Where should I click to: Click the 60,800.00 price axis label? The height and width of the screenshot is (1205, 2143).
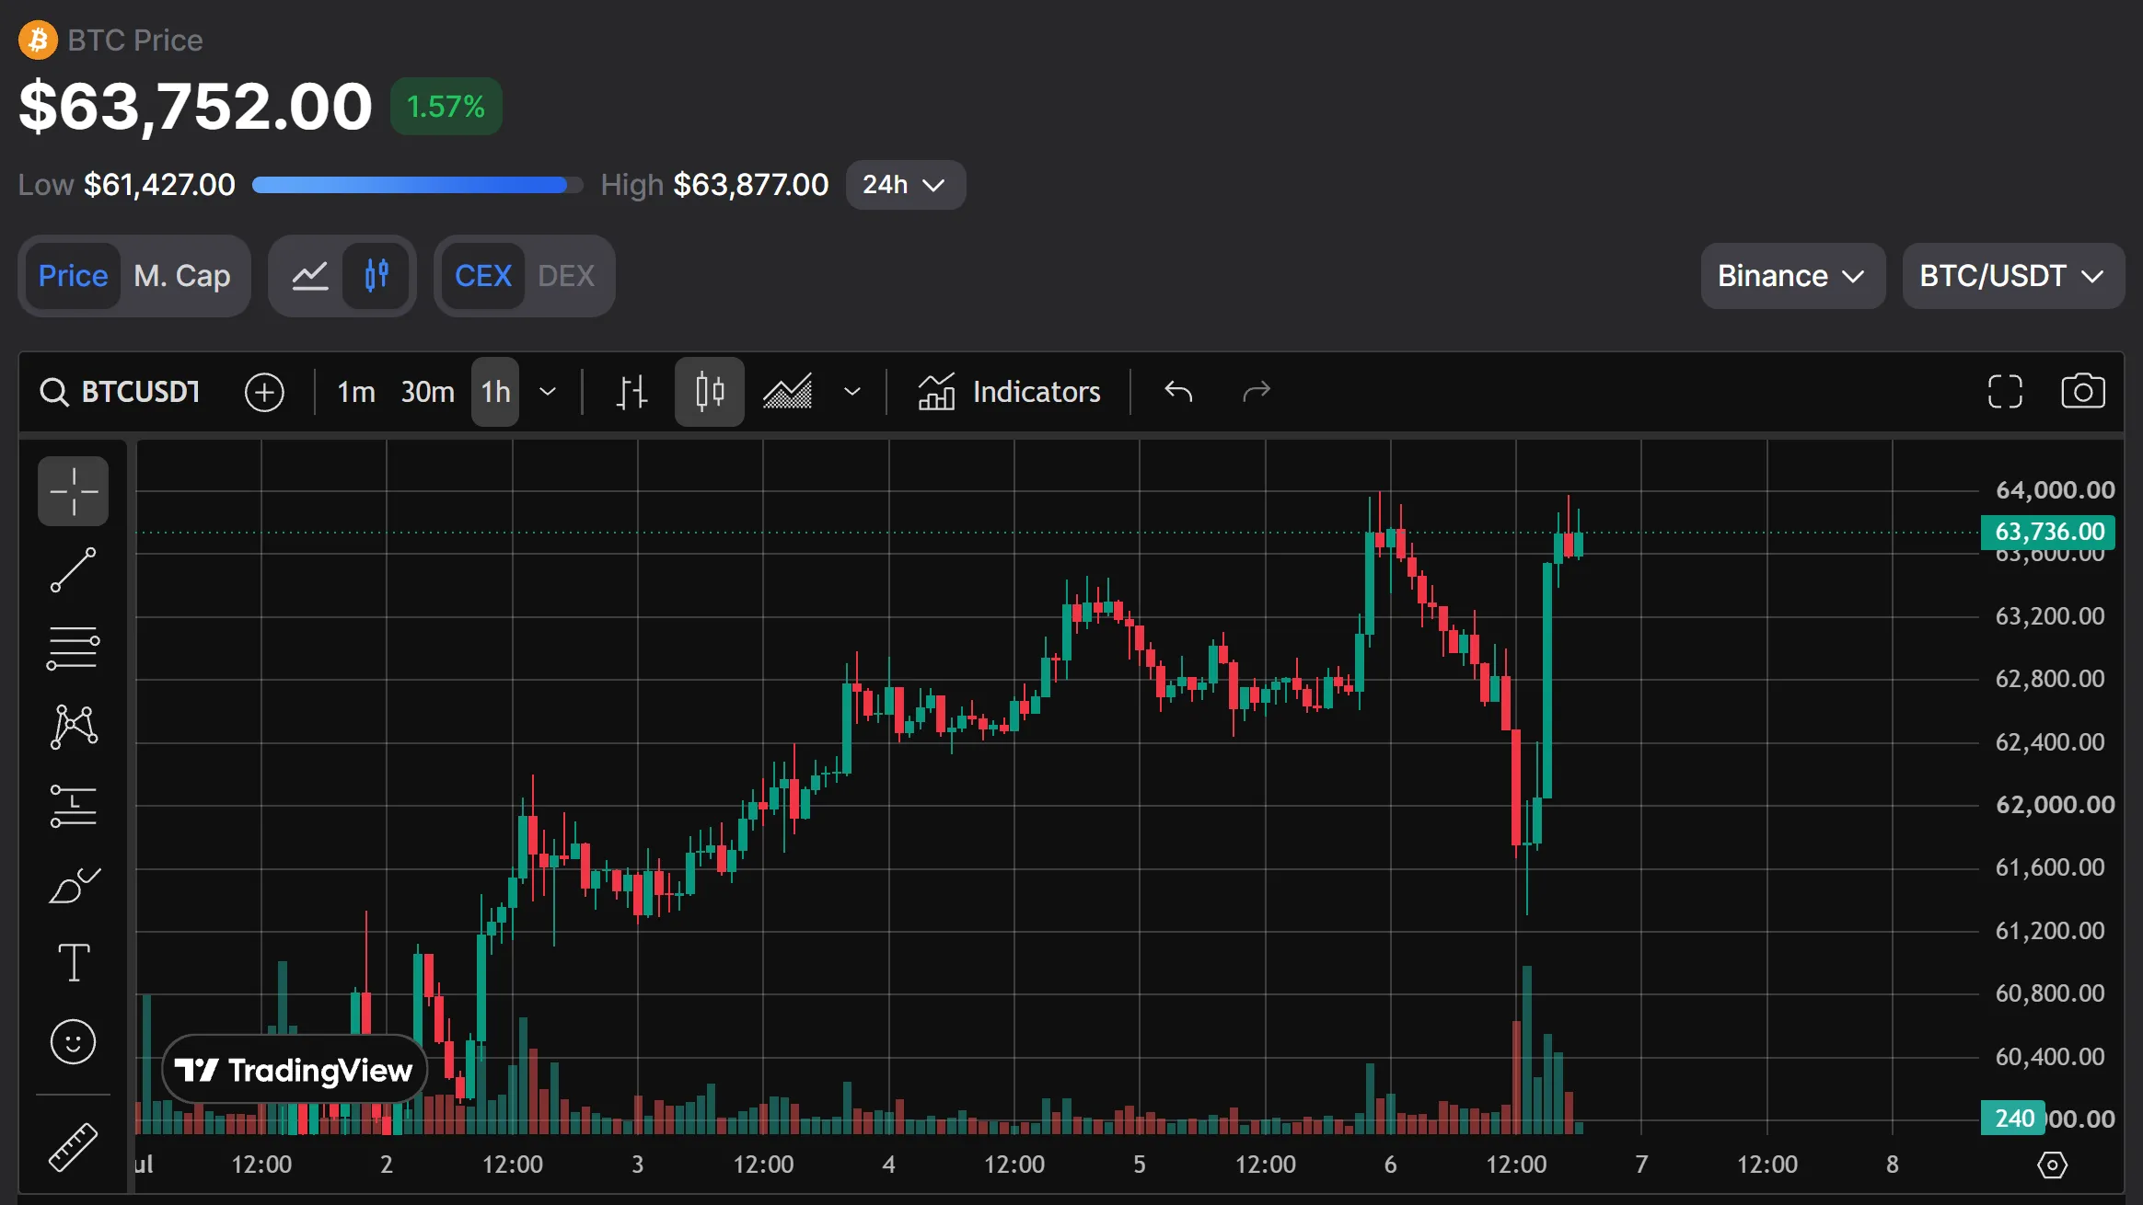click(2049, 993)
